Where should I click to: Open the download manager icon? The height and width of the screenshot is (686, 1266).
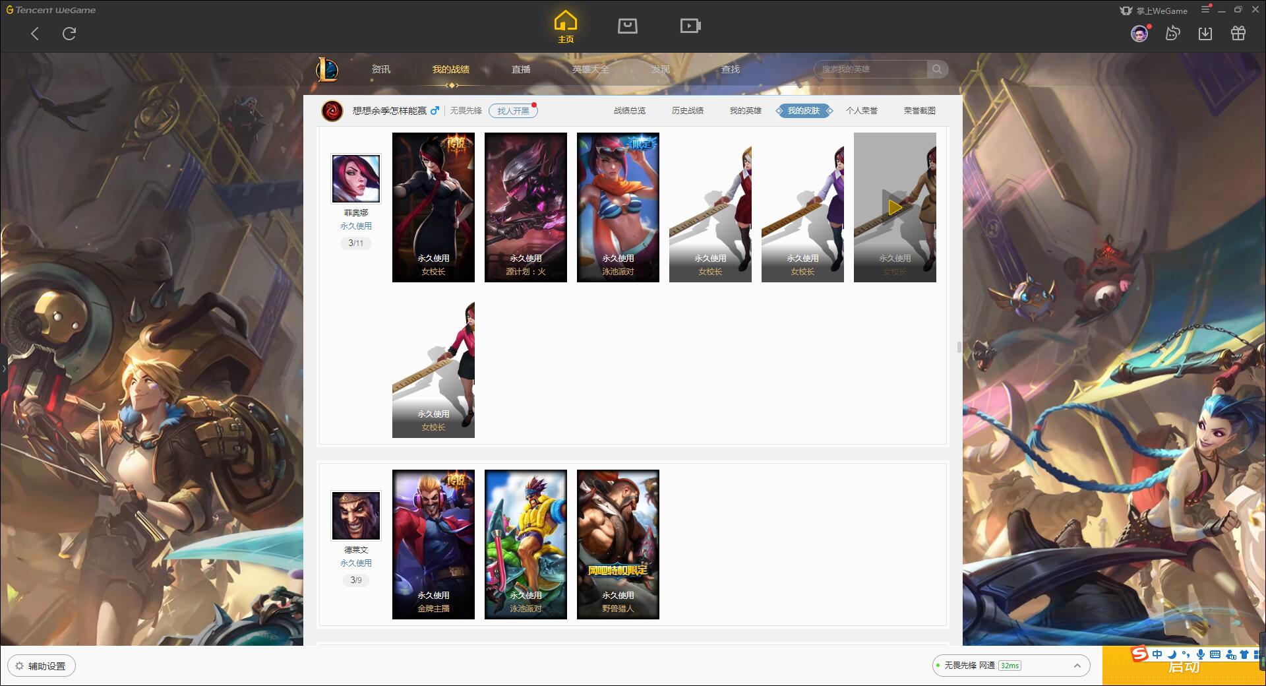1205,34
